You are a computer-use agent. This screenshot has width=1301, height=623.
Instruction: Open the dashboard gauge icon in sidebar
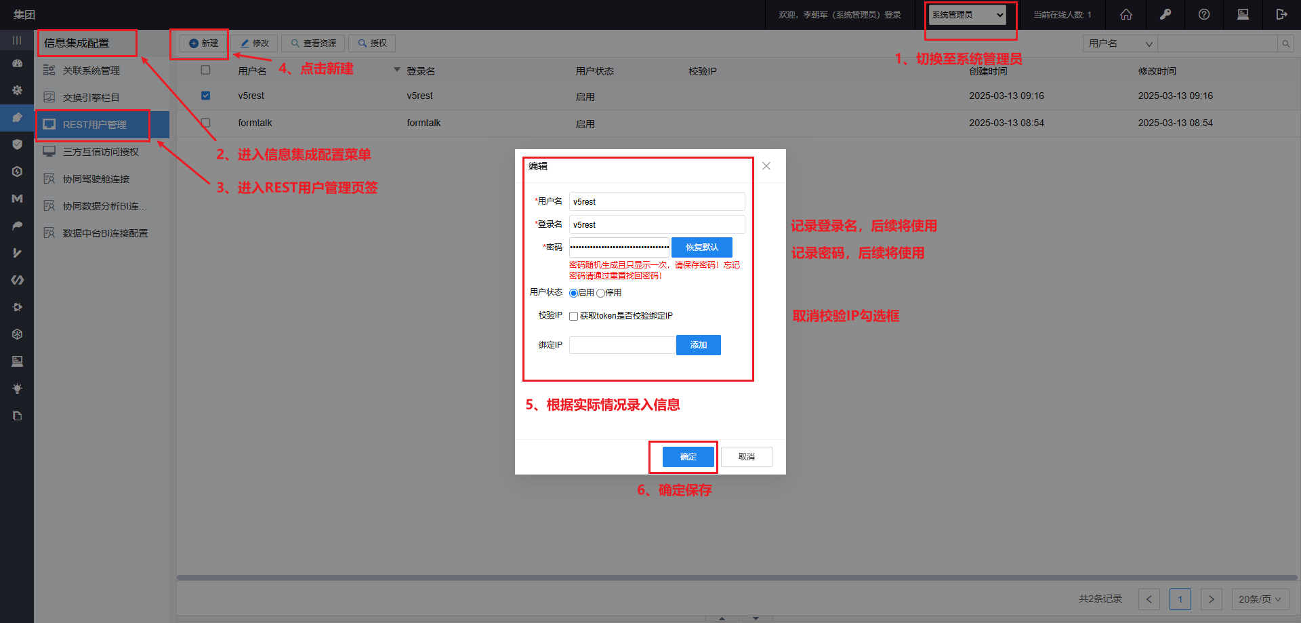coord(17,63)
